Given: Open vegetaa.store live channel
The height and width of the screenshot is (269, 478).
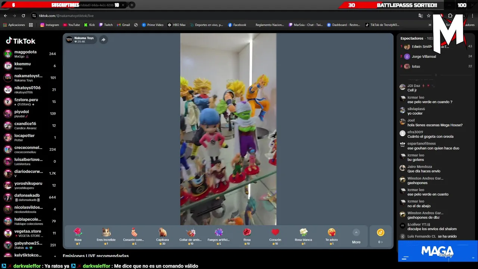Looking at the screenshot, I should [30, 233].
